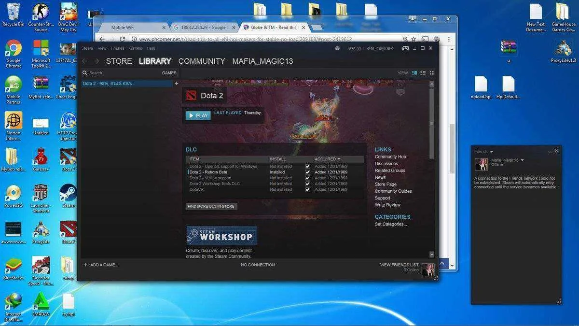This screenshot has height=326, width=579.
Task: Open ProxyLitev1.3 desktop icon
Action: (563, 48)
